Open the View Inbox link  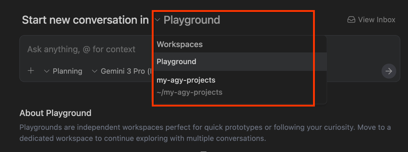coord(371,20)
